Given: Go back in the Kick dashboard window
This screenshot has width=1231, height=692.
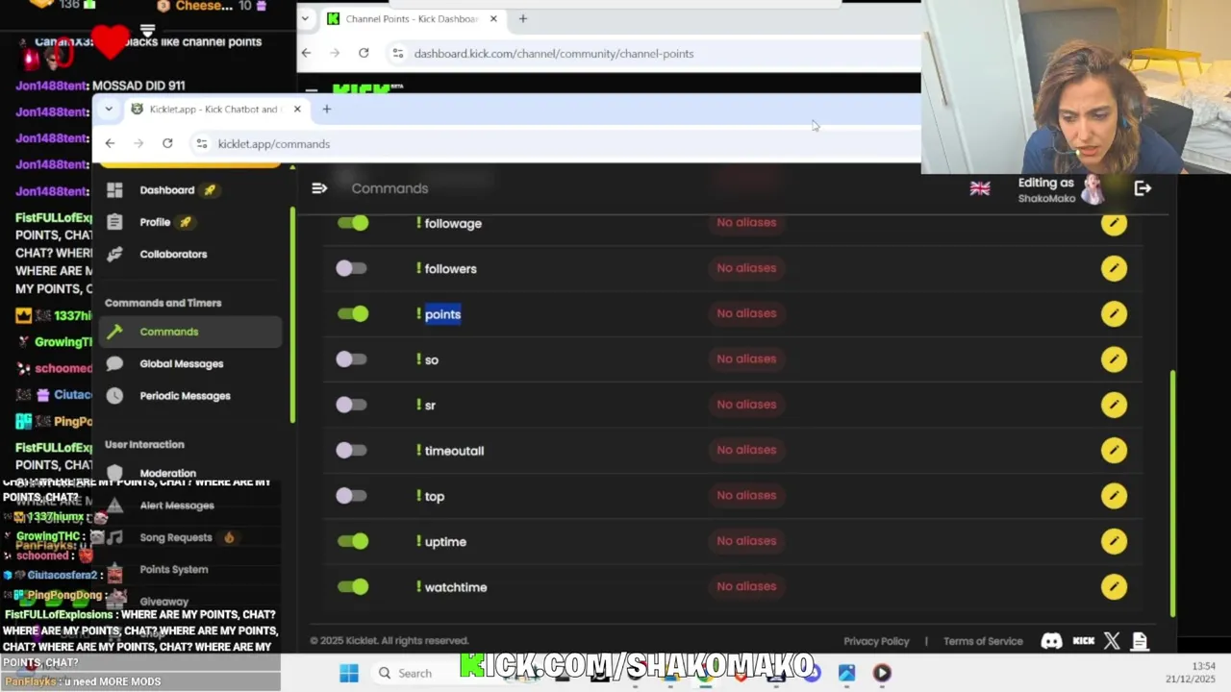Looking at the screenshot, I should pyautogui.click(x=306, y=53).
